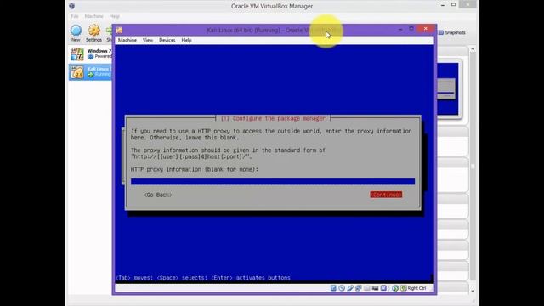Click the video capture status icon

375,288
